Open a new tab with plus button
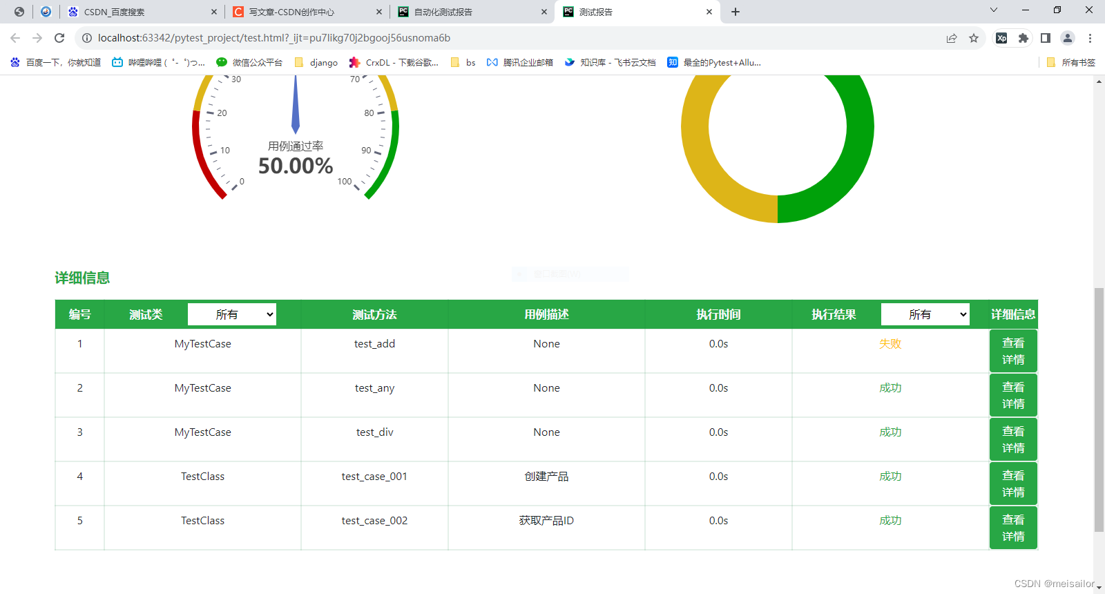The height and width of the screenshot is (594, 1105). click(736, 12)
